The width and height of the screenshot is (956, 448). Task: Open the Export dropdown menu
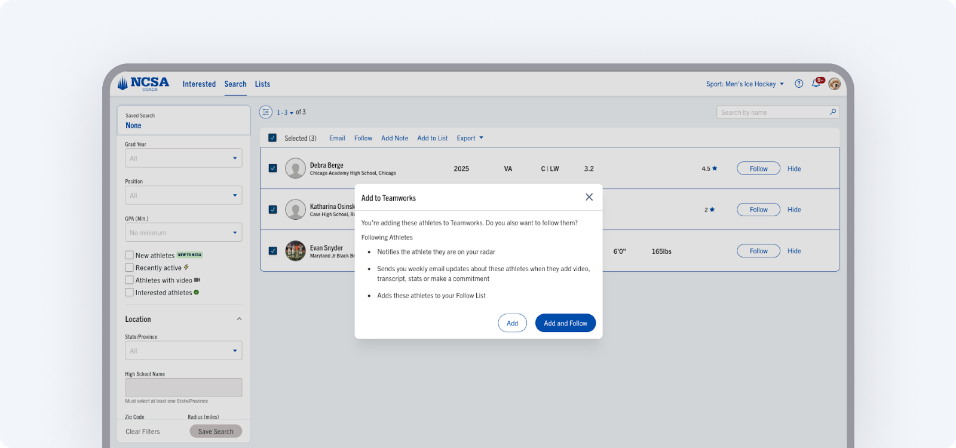470,138
